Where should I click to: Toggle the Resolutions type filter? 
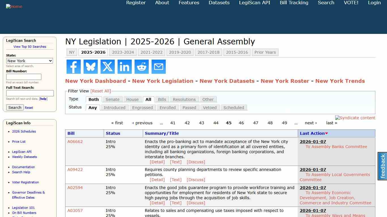(184, 99)
